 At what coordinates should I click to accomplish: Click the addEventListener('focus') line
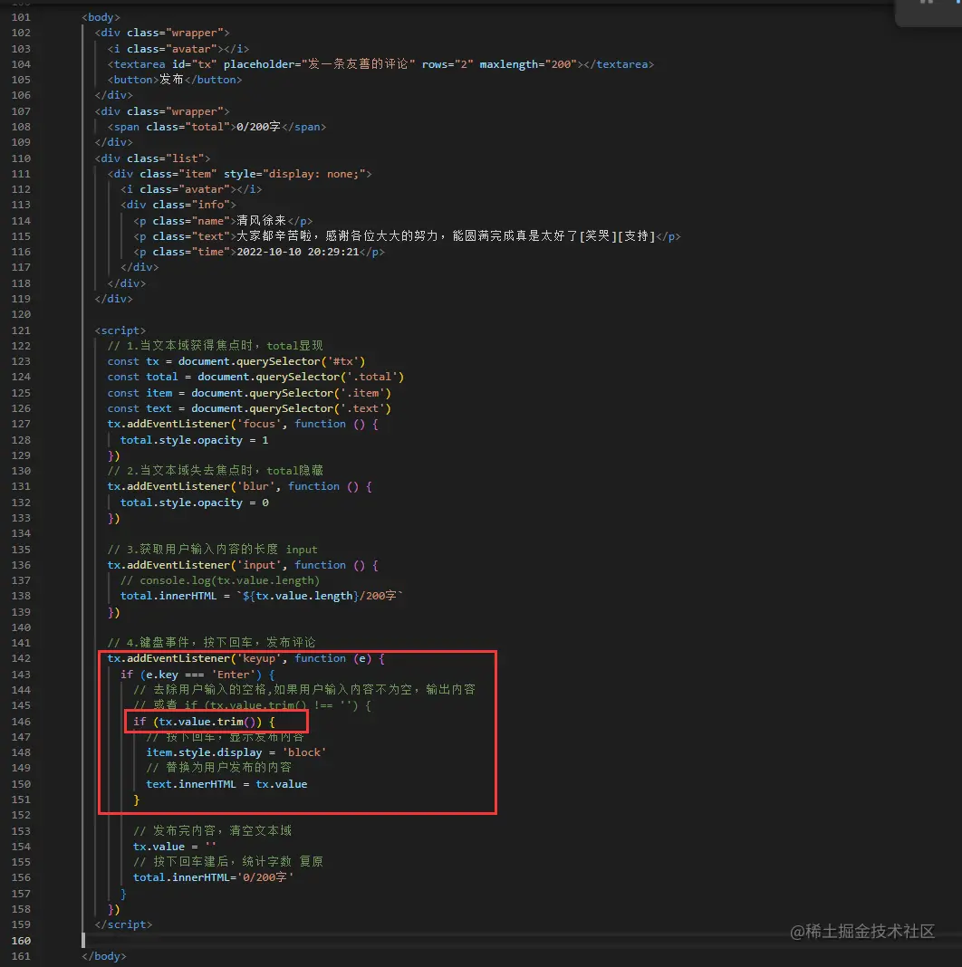243,424
